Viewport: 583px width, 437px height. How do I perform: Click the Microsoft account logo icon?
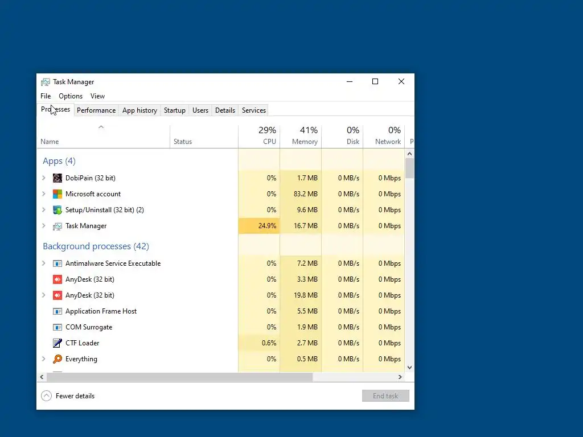[x=58, y=194]
